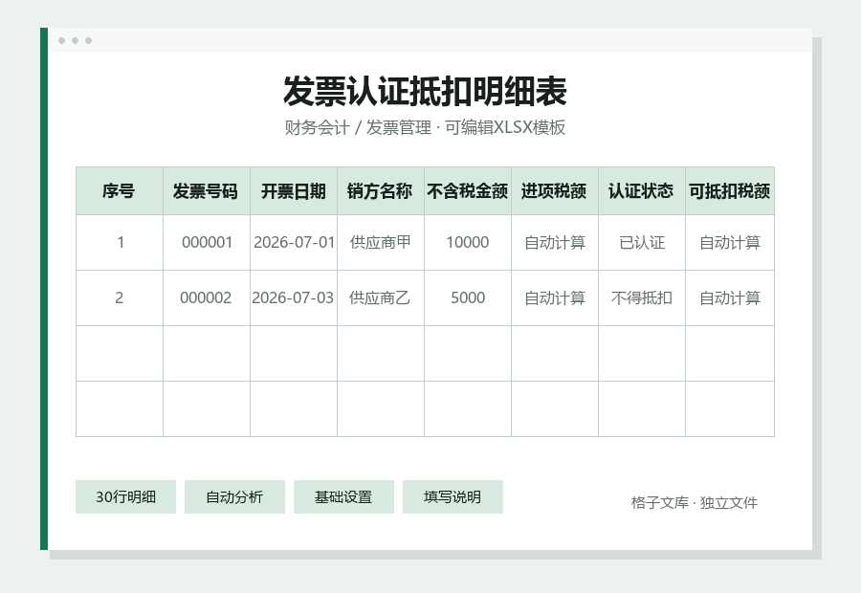Click the 30行明细 tag button
Screen dimensions: 861x593
coord(125,497)
